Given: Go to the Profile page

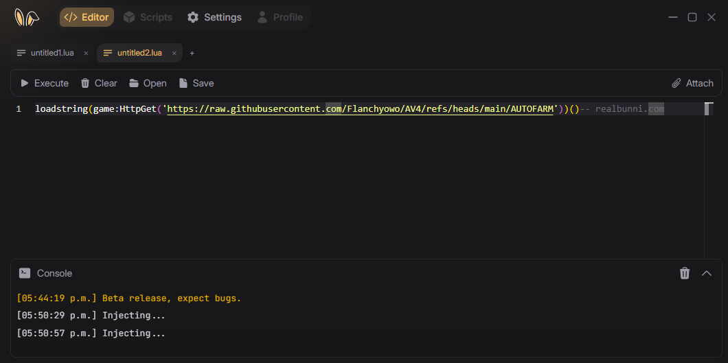Looking at the screenshot, I should point(280,17).
